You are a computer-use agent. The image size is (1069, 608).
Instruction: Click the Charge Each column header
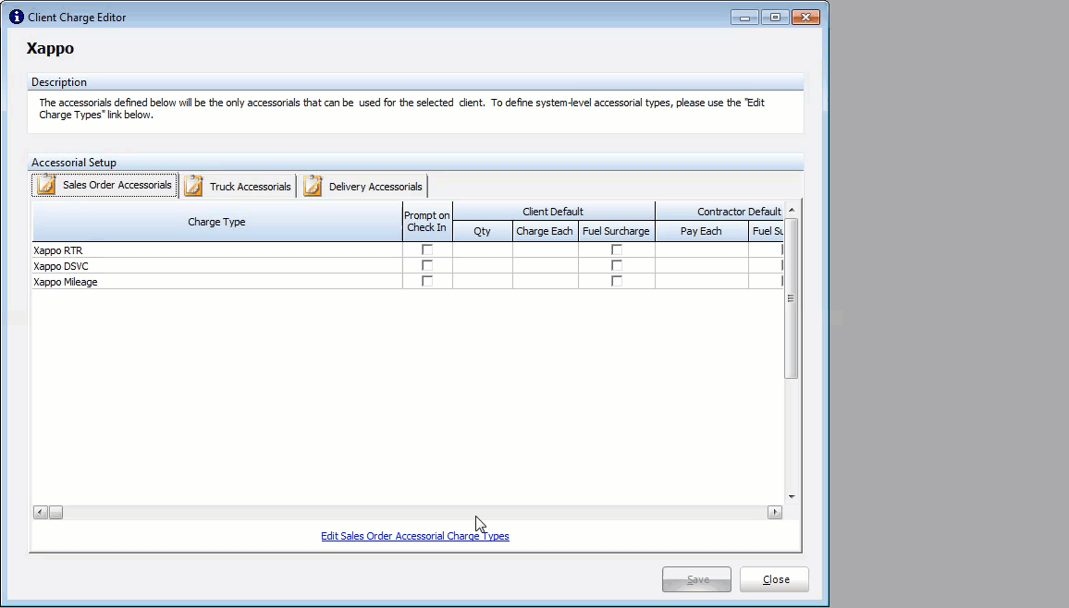click(x=545, y=232)
